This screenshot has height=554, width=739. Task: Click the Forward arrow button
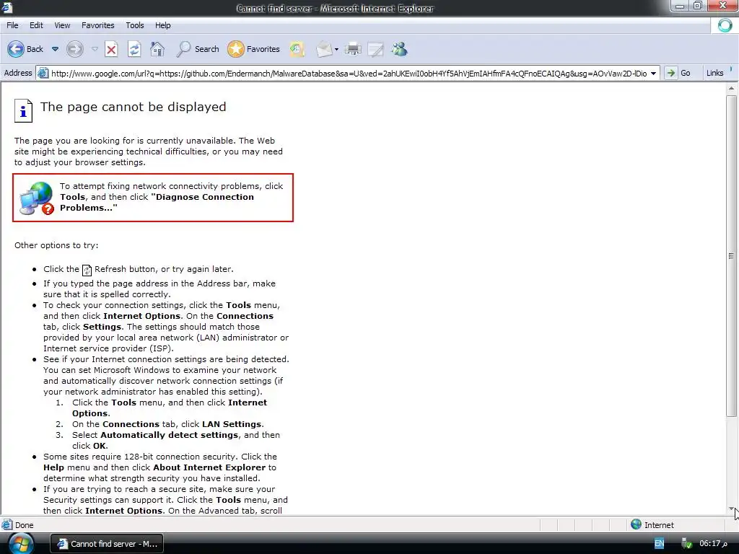click(75, 49)
